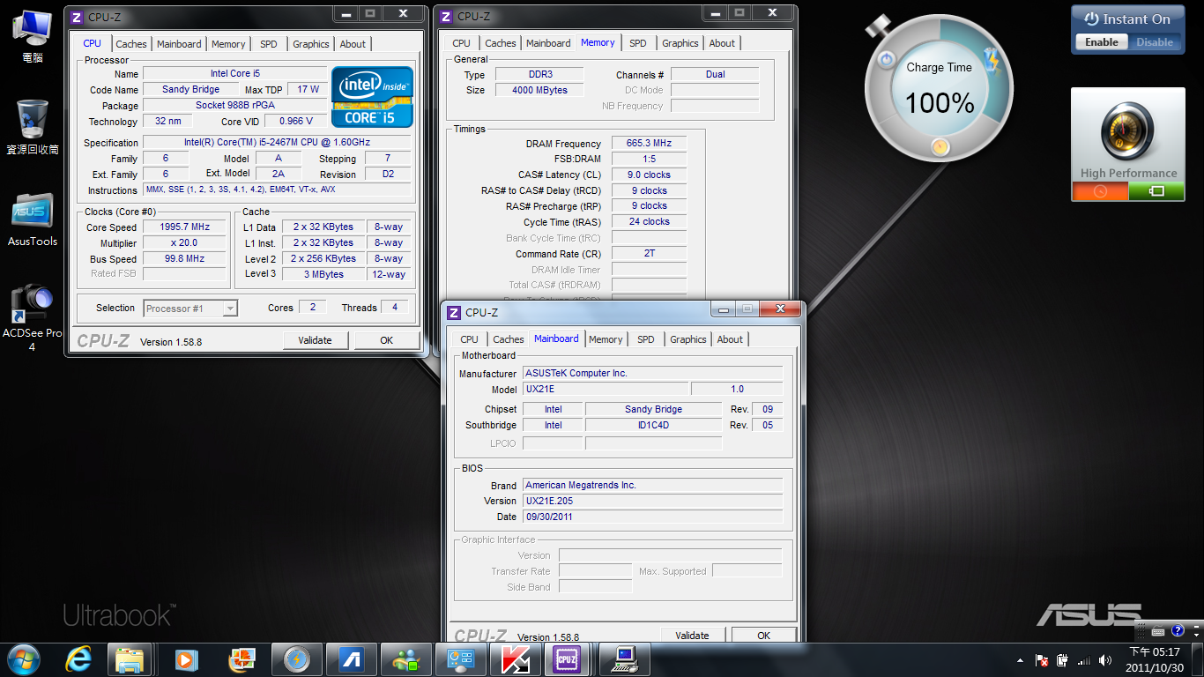The image size is (1204, 677).
Task: Click the power icon on the charge gauge
Action: pos(888,61)
